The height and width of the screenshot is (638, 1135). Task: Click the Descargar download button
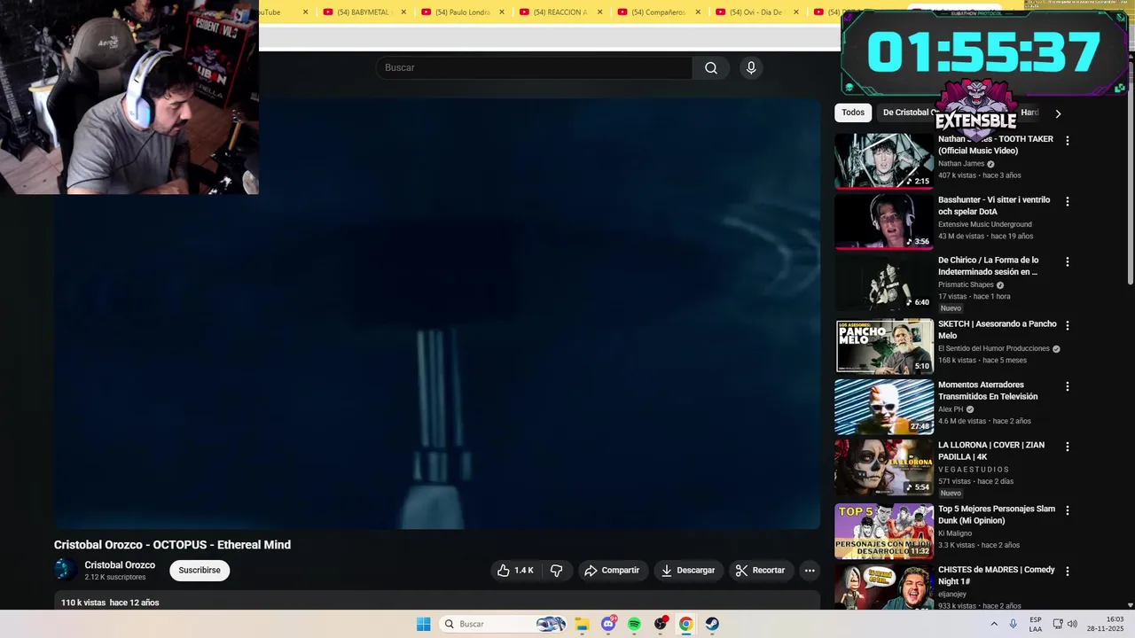click(x=688, y=571)
